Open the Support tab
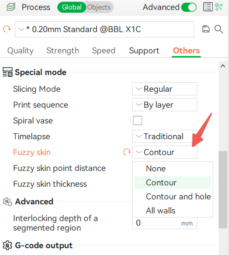The image size is (229, 255). coord(144,51)
